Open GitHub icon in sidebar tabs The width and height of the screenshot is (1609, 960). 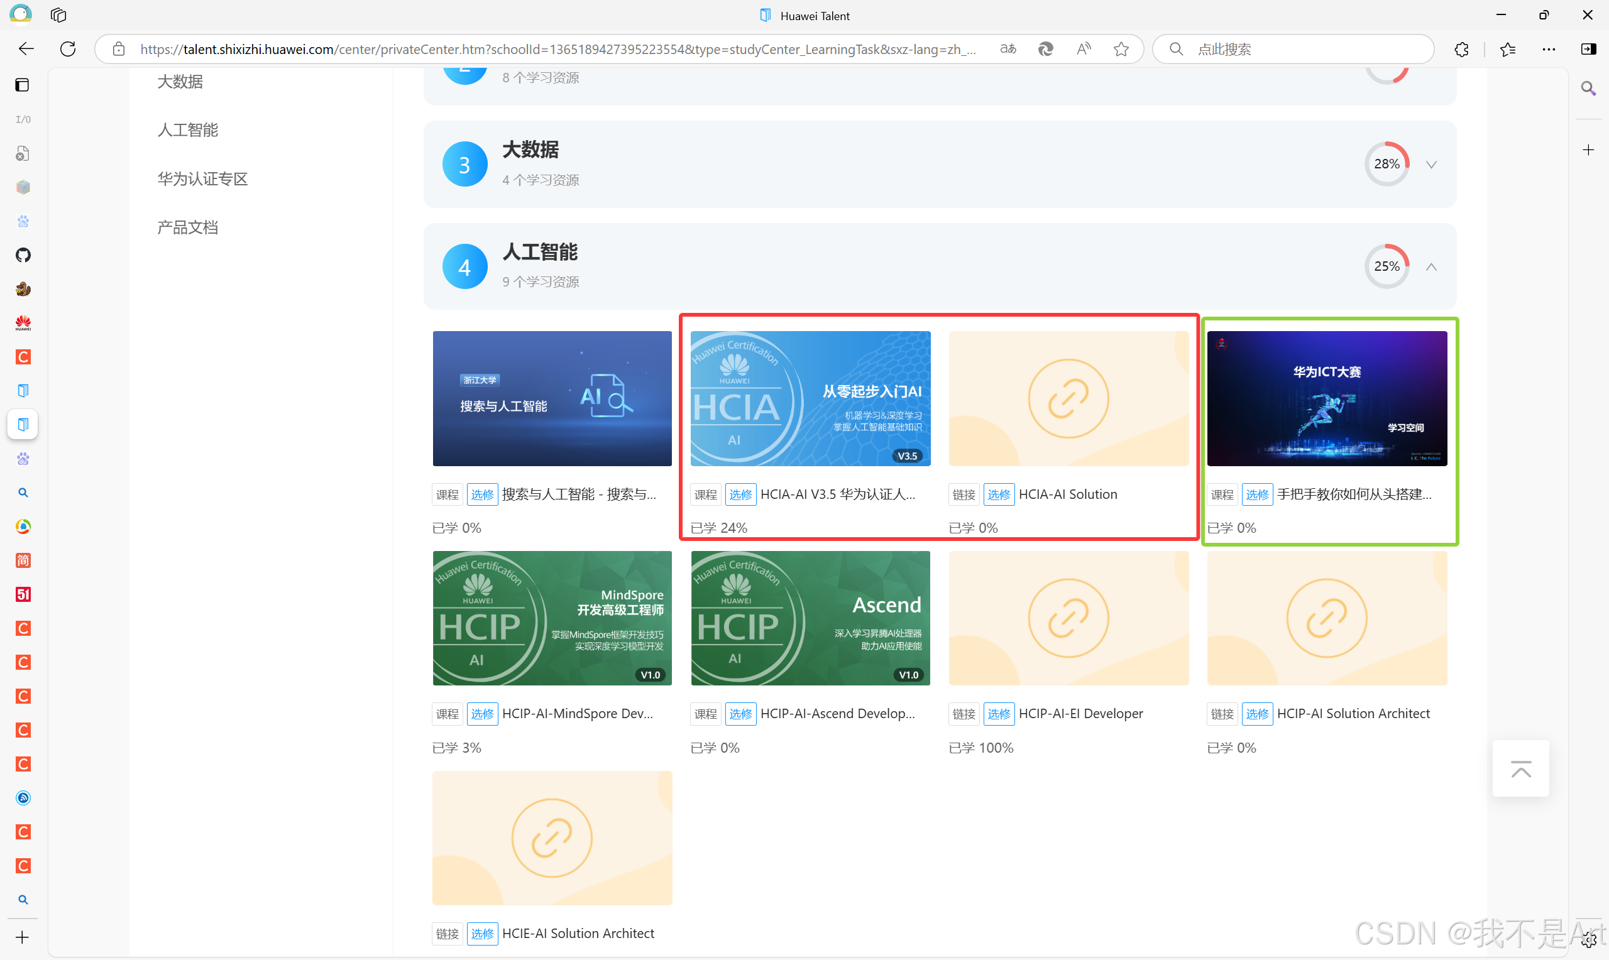[23, 255]
